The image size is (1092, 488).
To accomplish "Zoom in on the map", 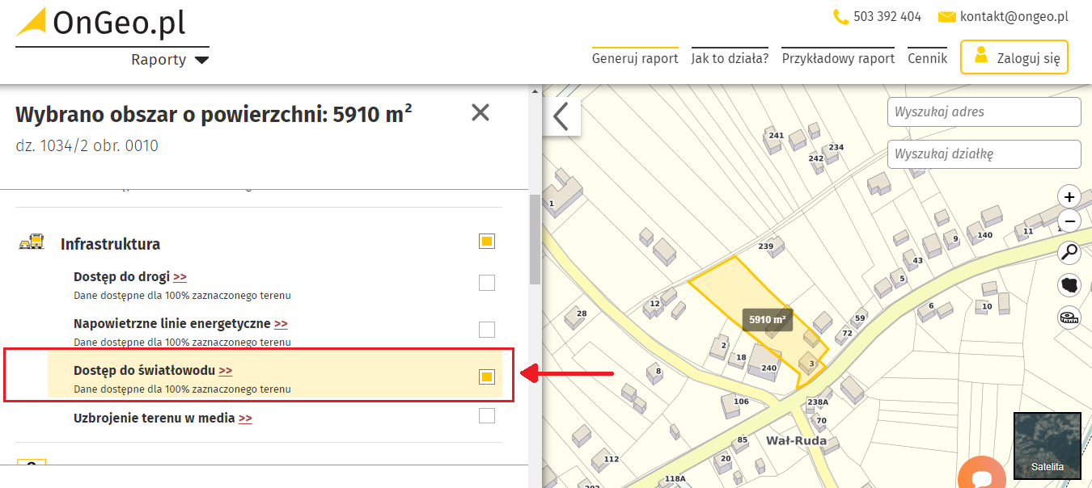I will [1069, 197].
